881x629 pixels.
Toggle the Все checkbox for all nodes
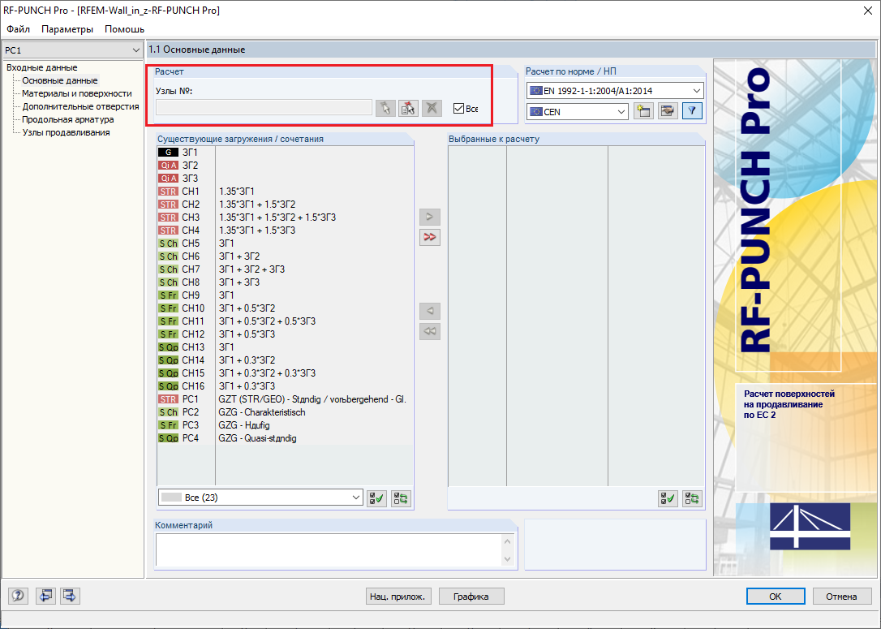[458, 108]
